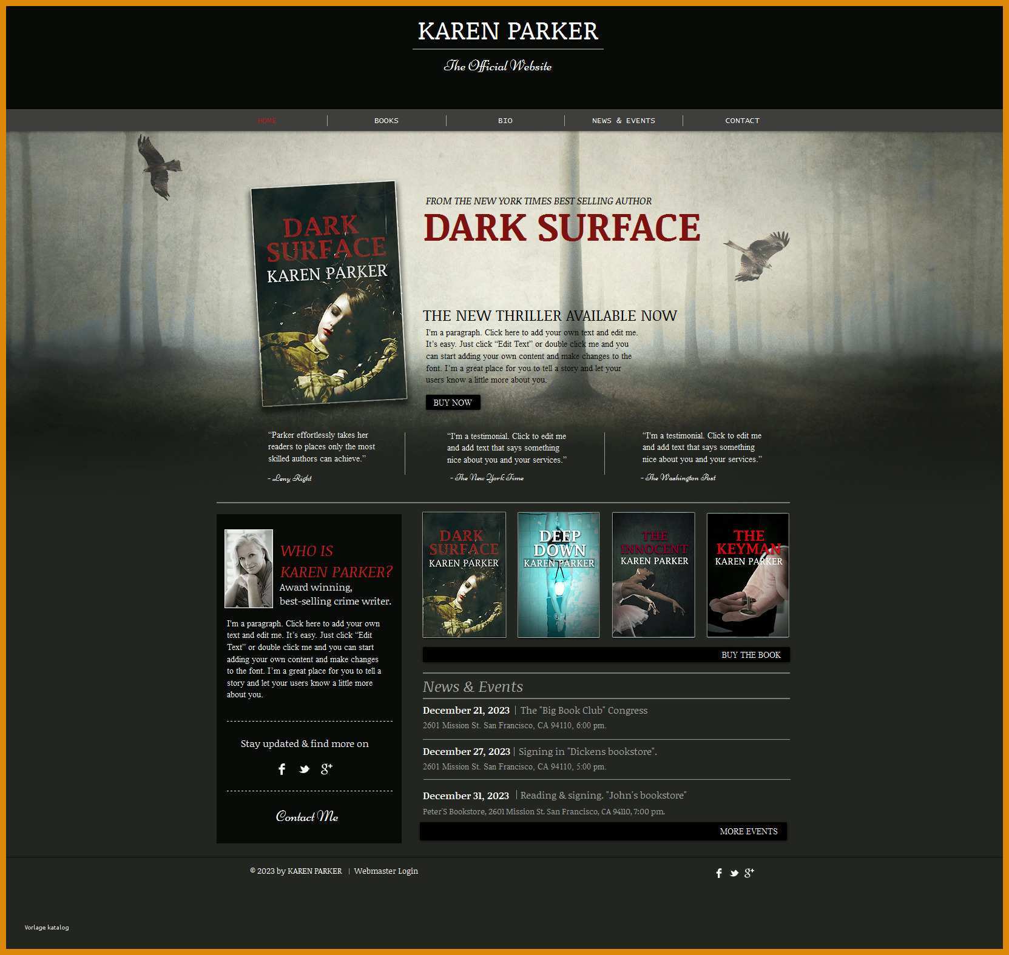Click "FROM THE NEW YORK TIMES BEST SELLING AUTHOR"
The height and width of the screenshot is (955, 1009).
click(x=539, y=201)
